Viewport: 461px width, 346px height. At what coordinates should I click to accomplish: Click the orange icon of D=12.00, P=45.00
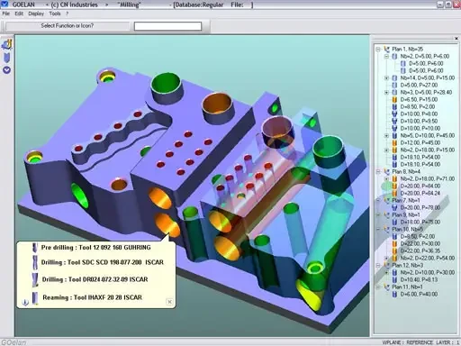click(x=394, y=142)
